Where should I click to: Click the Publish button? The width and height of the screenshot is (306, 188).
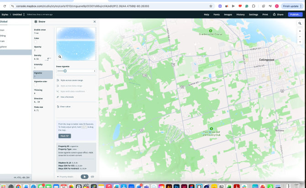tap(295, 15)
